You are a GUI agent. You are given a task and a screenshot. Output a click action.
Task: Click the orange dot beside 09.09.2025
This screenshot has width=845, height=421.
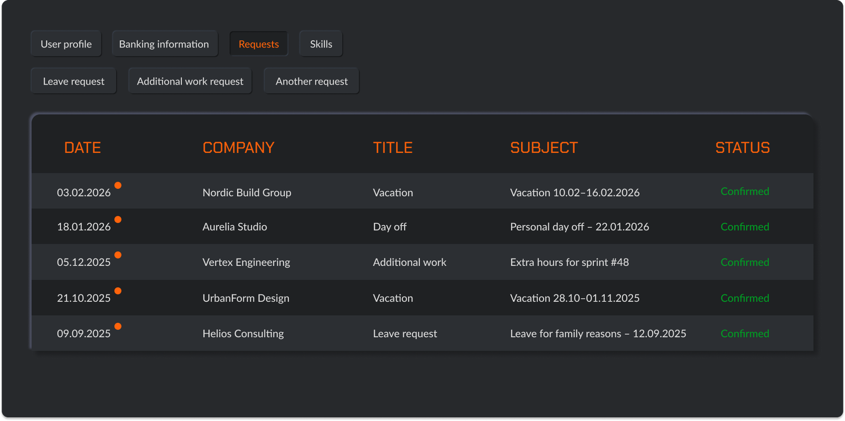(118, 326)
